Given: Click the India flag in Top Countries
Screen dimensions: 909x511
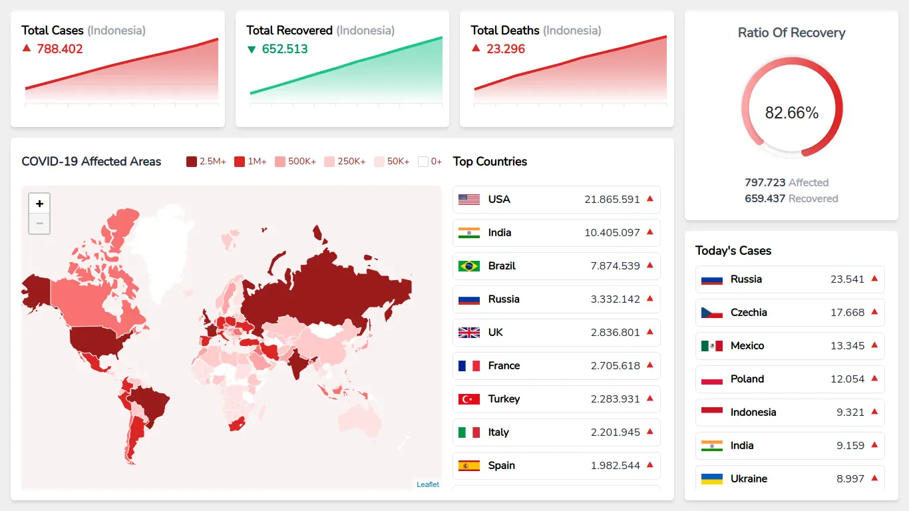Looking at the screenshot, I should point(468,232).
